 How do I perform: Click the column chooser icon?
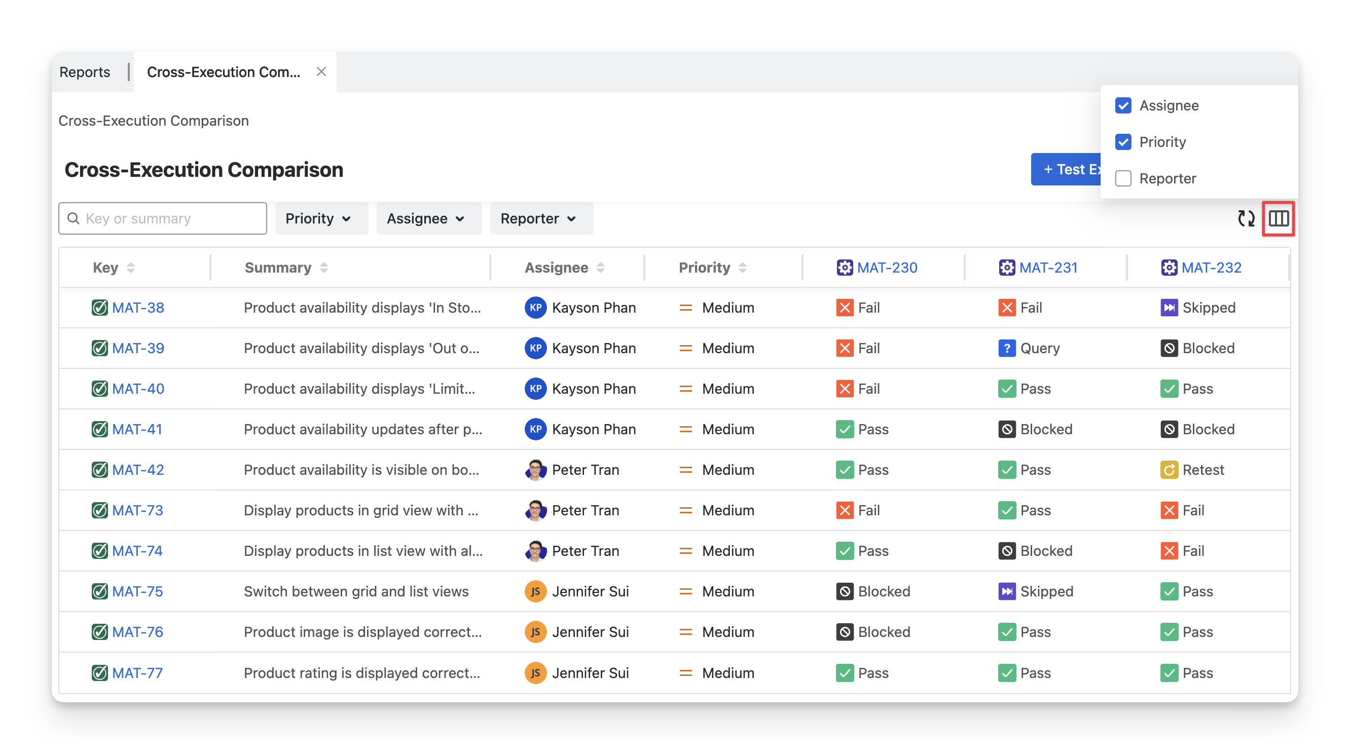point(1278,218)
